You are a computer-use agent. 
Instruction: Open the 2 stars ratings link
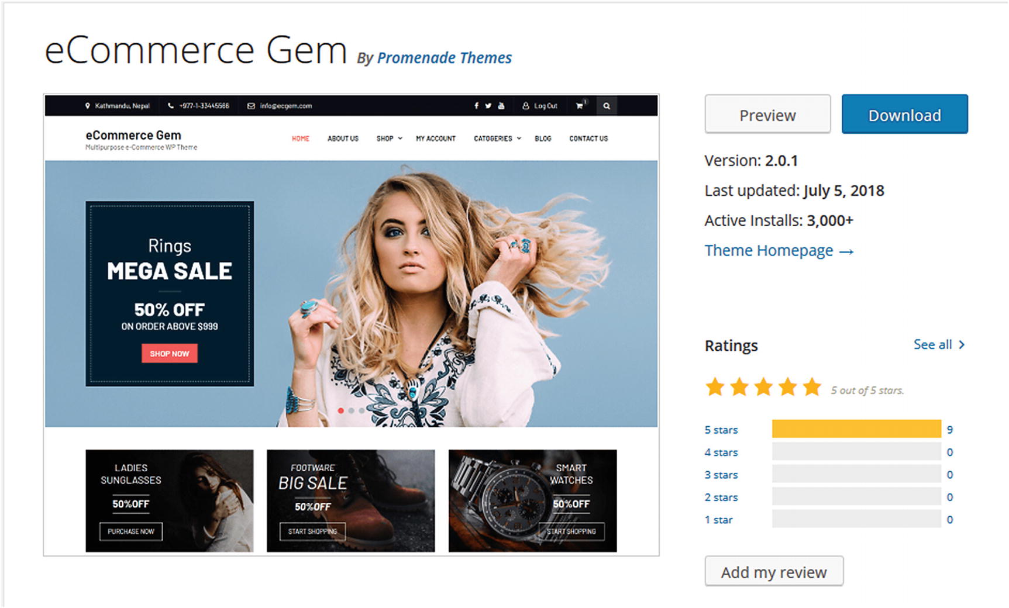pyautogui.click(x=721, y=498)
